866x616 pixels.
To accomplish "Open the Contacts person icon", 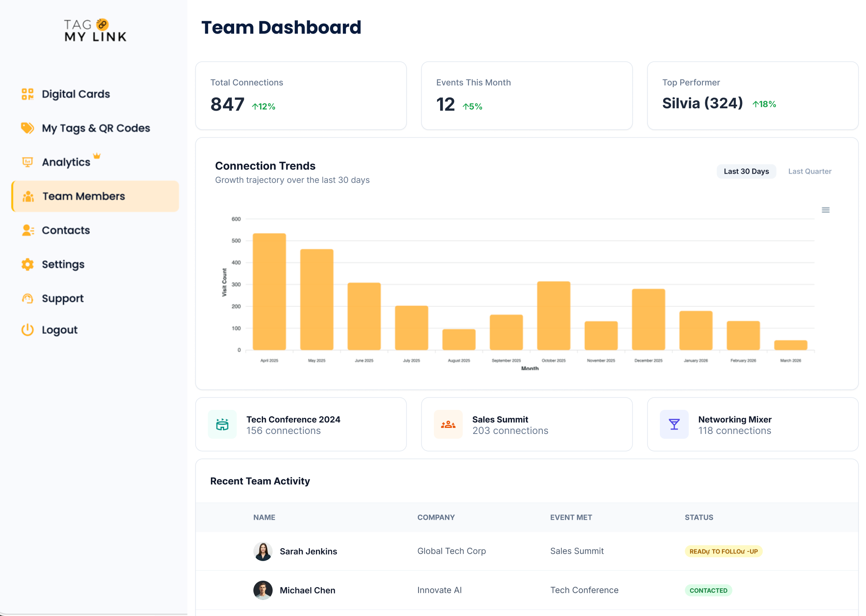I will 27,230.
